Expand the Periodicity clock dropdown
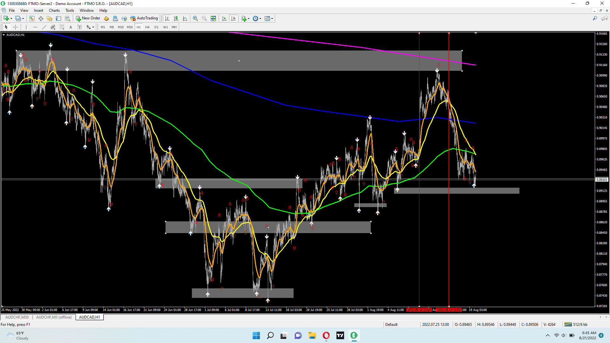Viewport: 610px width, 343px height. click(261, 18)
